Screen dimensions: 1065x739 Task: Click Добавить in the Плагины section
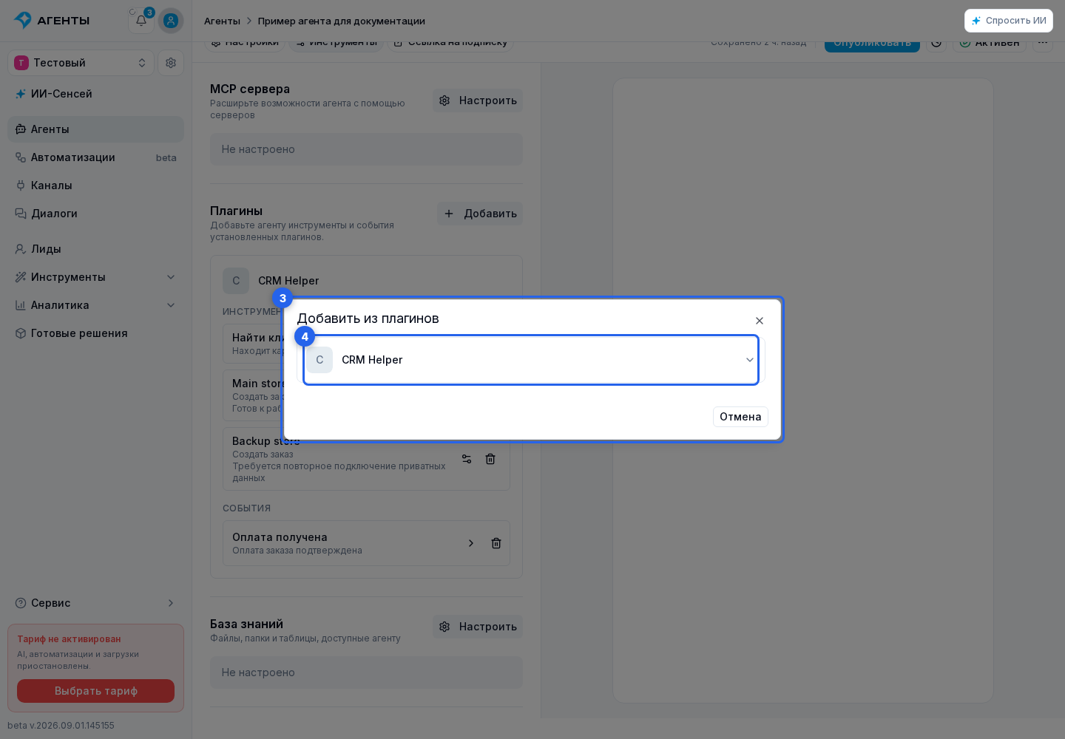tap(480, 214)
